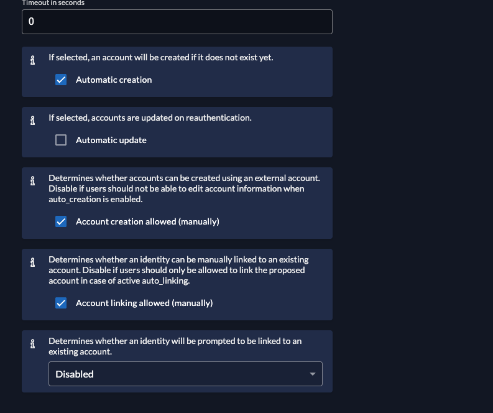Uncheck the Automatic creation checkbox
The width and height of the screenshot is (493, 413).
click(x=61, y=80)
